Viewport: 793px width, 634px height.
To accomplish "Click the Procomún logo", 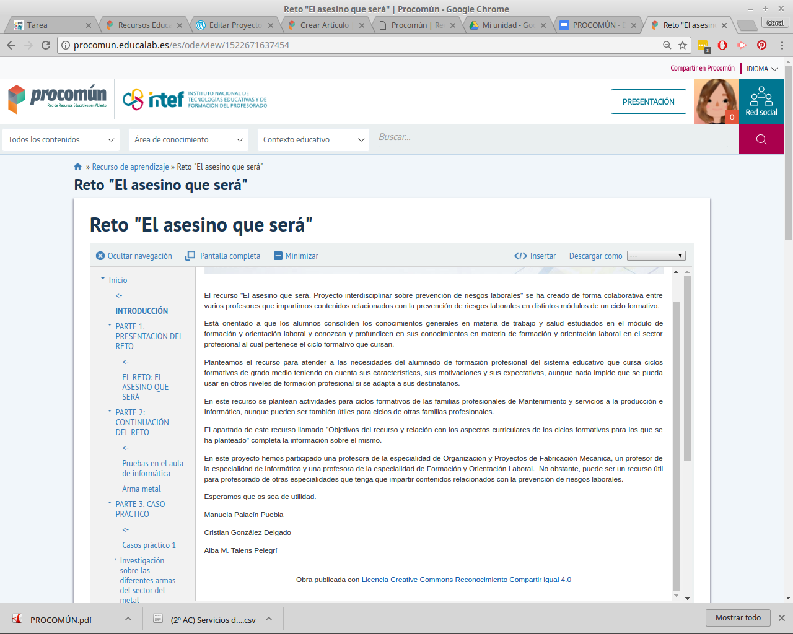I will click(x=56, y=98).
